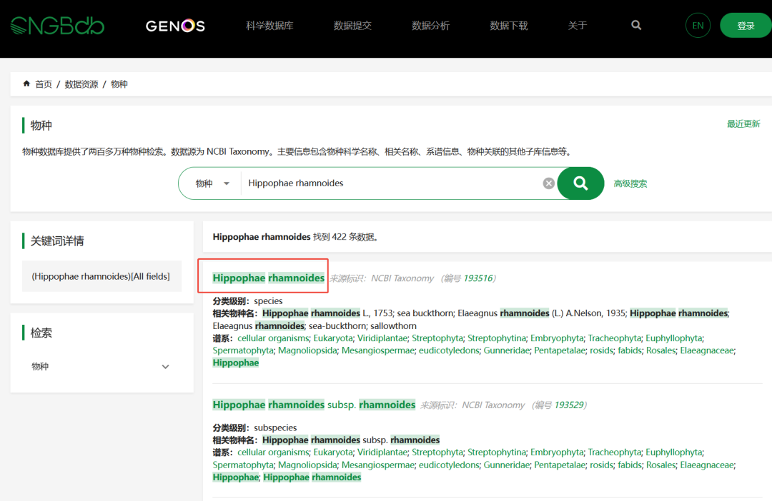The height and width of the screenshot is (501, 772).
Task: Click the green 登录 login button
Action: pos(746,26)
